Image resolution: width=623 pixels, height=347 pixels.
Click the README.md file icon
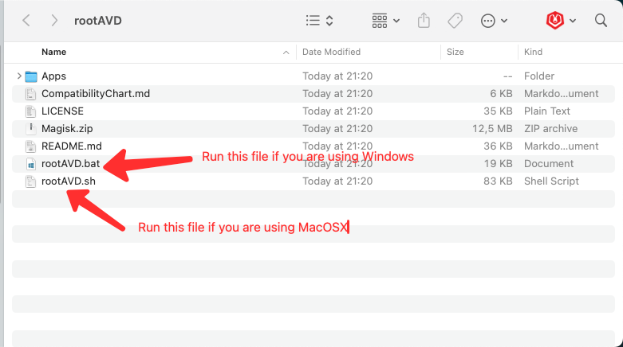pos(30,146)
